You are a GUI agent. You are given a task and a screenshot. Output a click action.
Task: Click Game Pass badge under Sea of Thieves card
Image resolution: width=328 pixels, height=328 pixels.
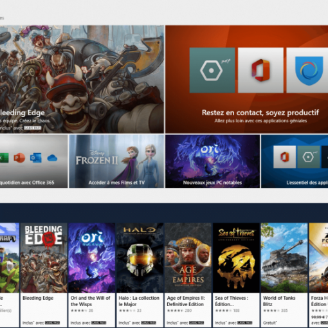pyautogui.click(x=244, y=323)
